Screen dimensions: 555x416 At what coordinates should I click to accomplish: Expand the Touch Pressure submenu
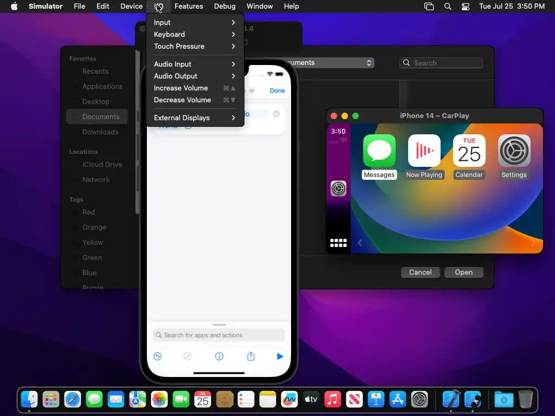pyautogui.click(x=195, y=47)
